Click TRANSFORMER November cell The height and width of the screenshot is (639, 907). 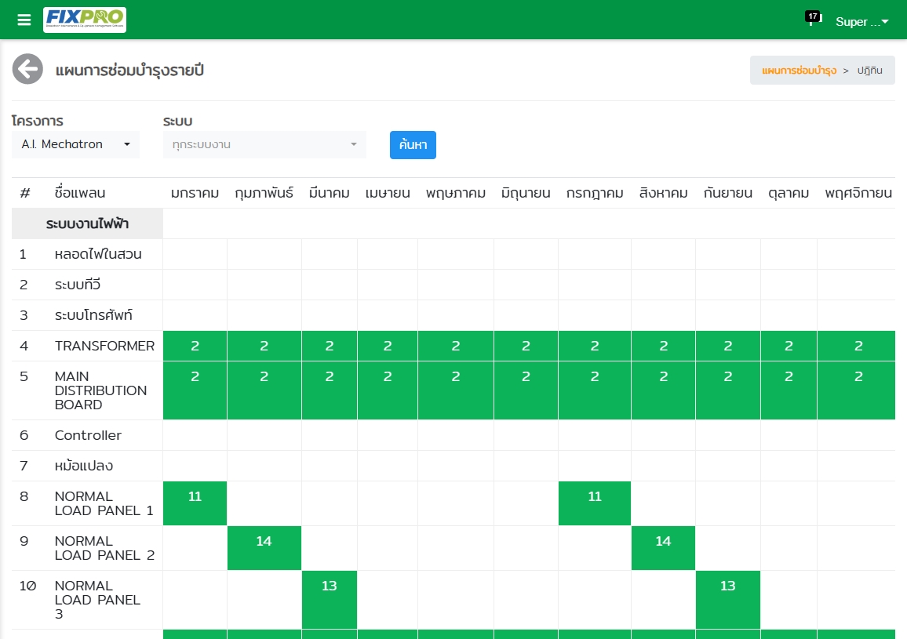[858, 346]
